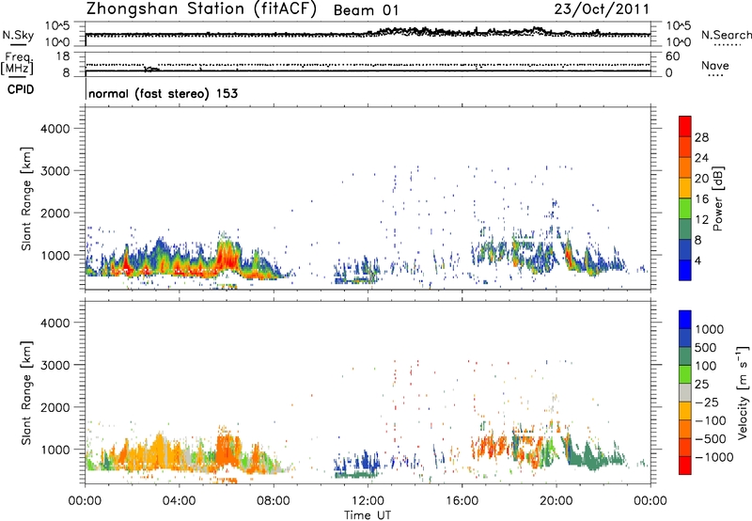Click the dotted line sample under N.Search

pyautogui.click(x=728, y=45)
